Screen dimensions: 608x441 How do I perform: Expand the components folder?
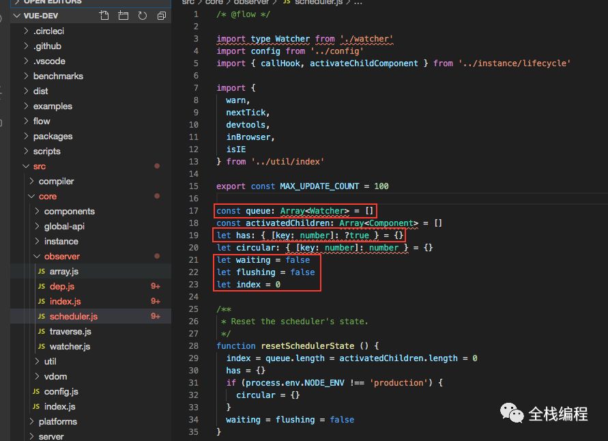click(37, 211)
